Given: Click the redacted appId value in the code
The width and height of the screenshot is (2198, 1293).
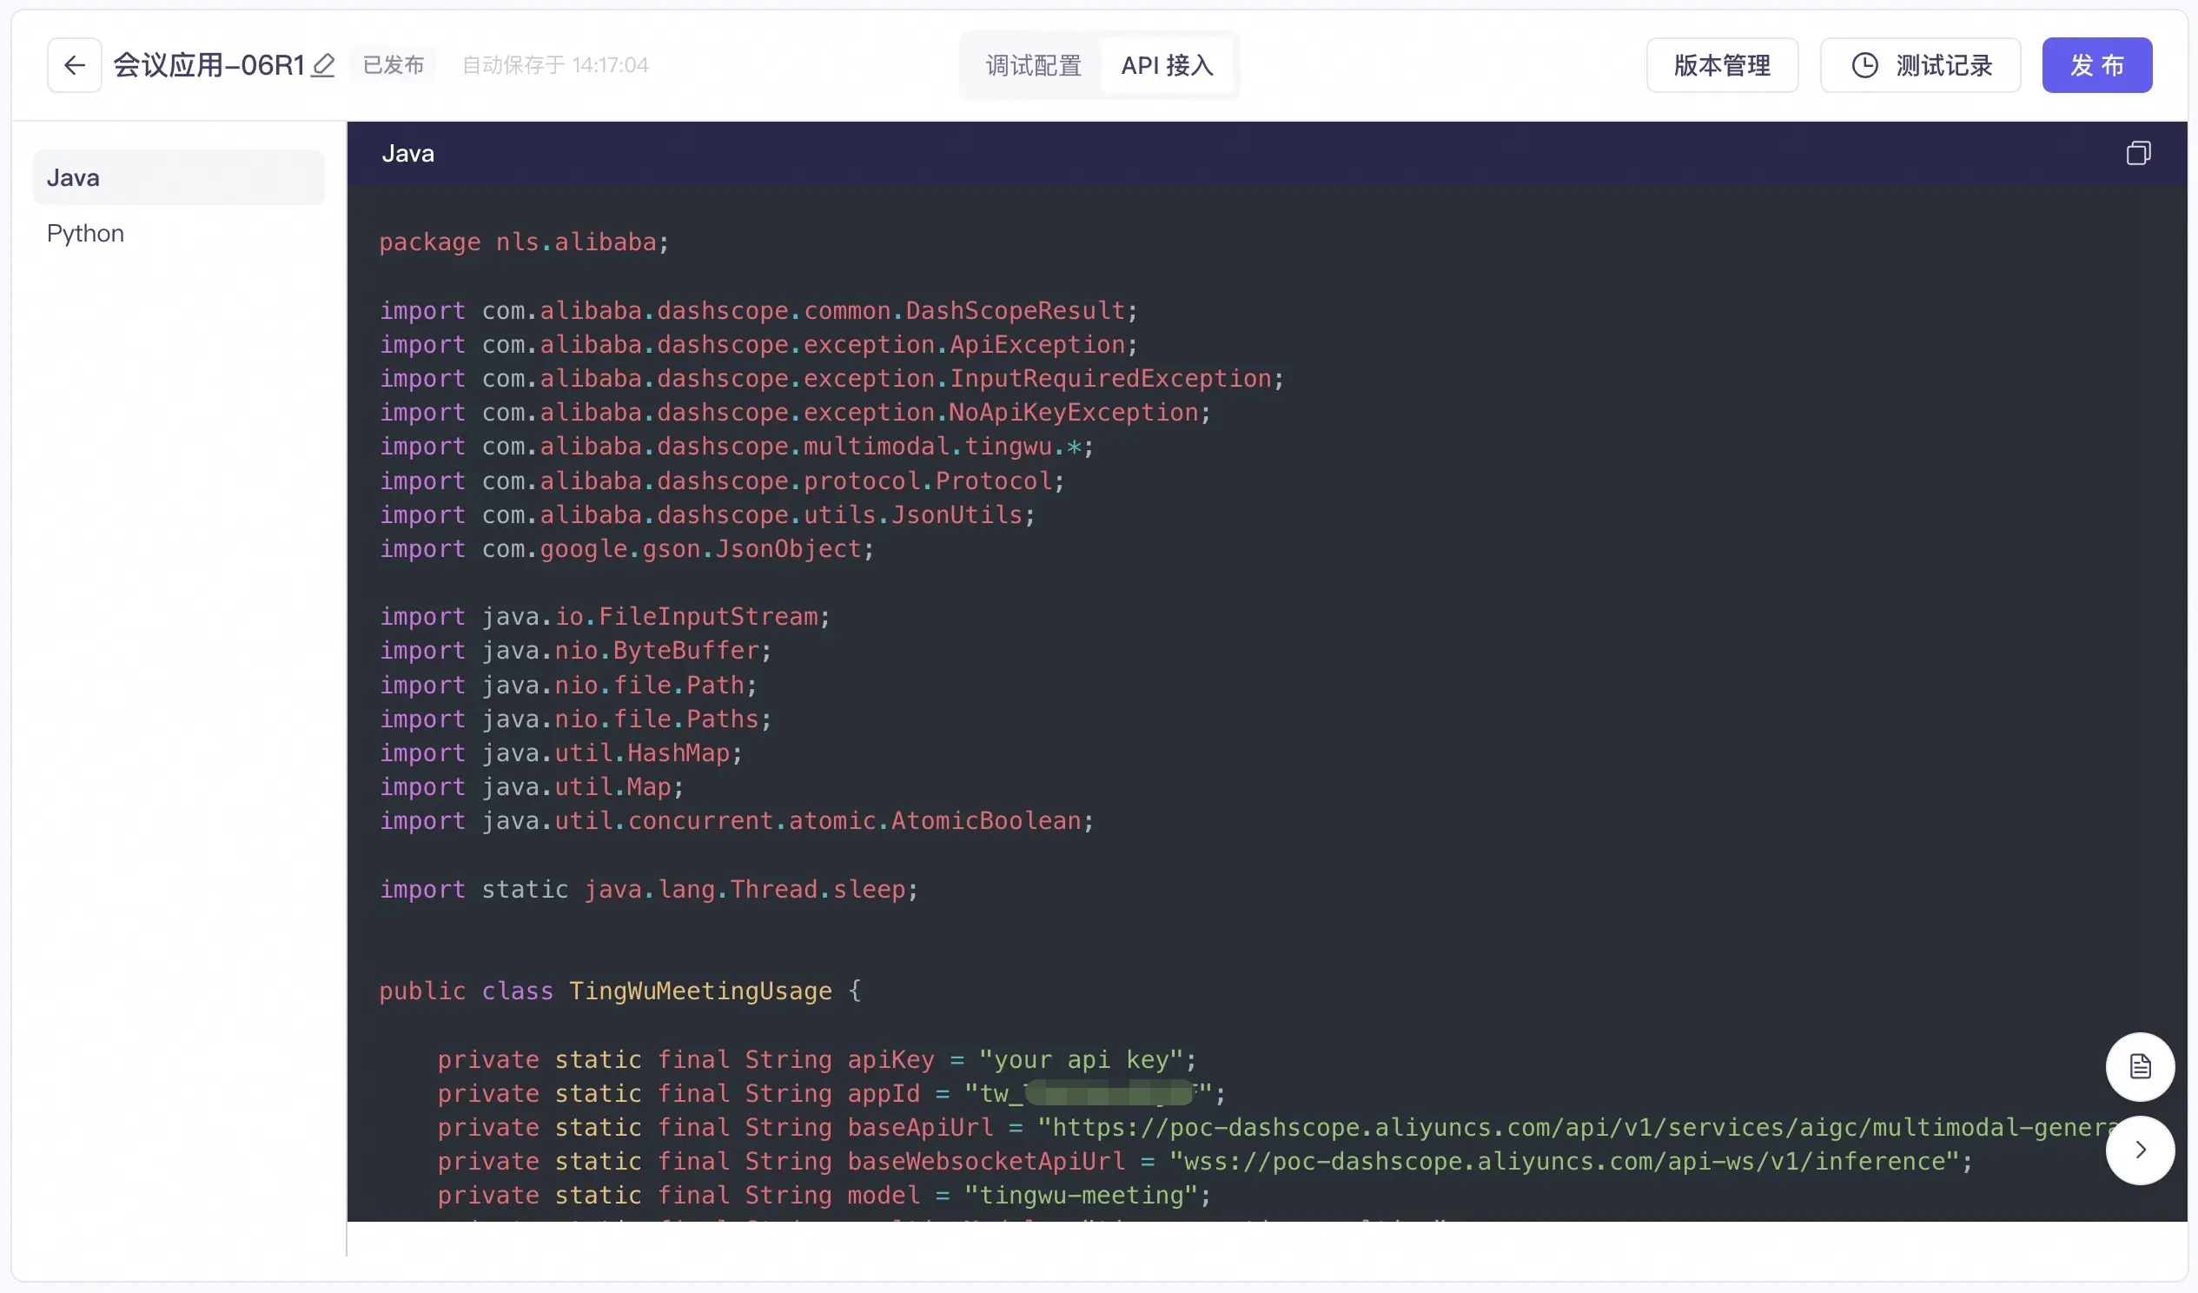Looking at the screenshot, I should coord(1108,1093).
